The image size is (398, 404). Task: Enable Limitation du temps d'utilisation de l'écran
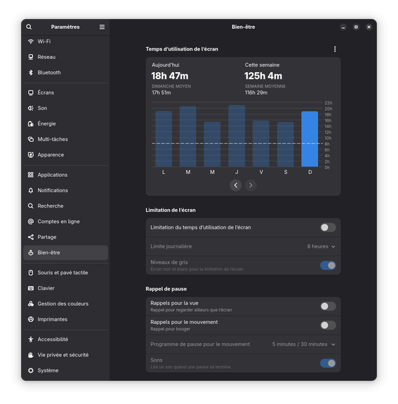point(328,227)
